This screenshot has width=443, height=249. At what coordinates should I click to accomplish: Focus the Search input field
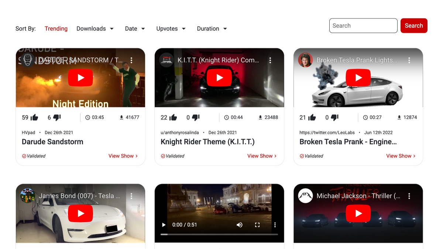point(363,26)
